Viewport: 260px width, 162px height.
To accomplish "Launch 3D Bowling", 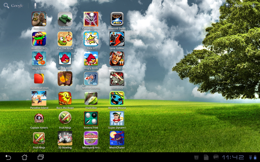I will coord(65,138).
